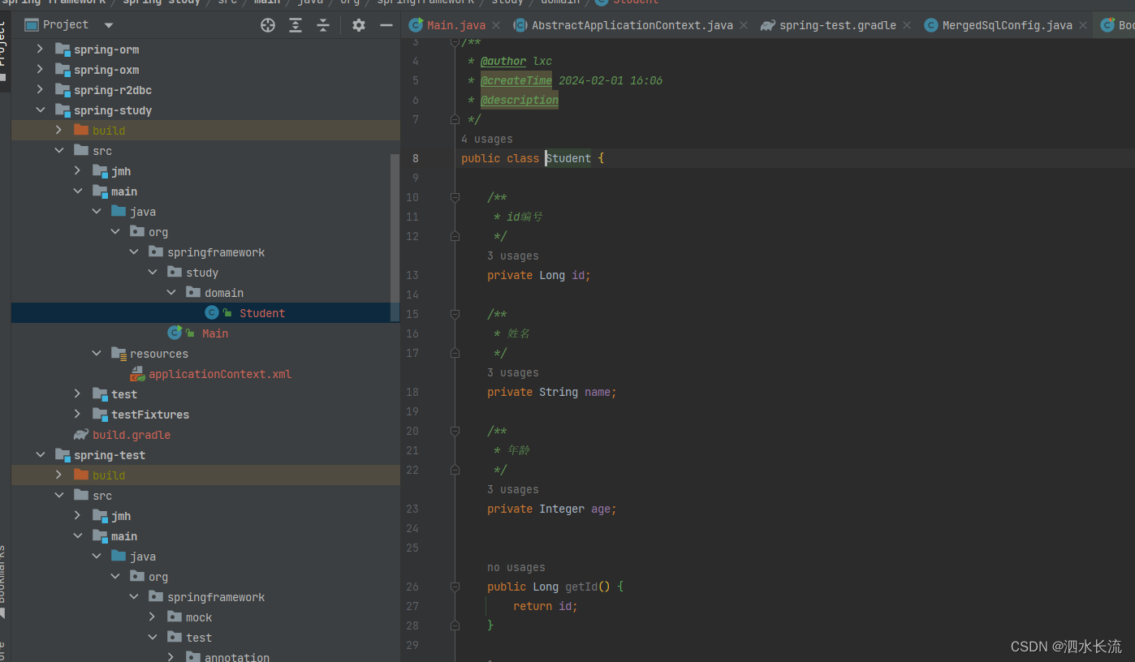
Task: Collapse the resources folder
Action: click(x=97, y=354)
